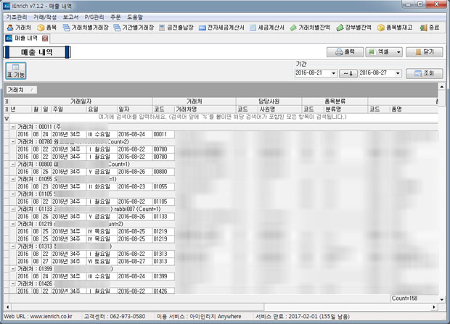Click the 출력 print button
The height and width of the screenshot is (324, 450).
coord(344,52)
